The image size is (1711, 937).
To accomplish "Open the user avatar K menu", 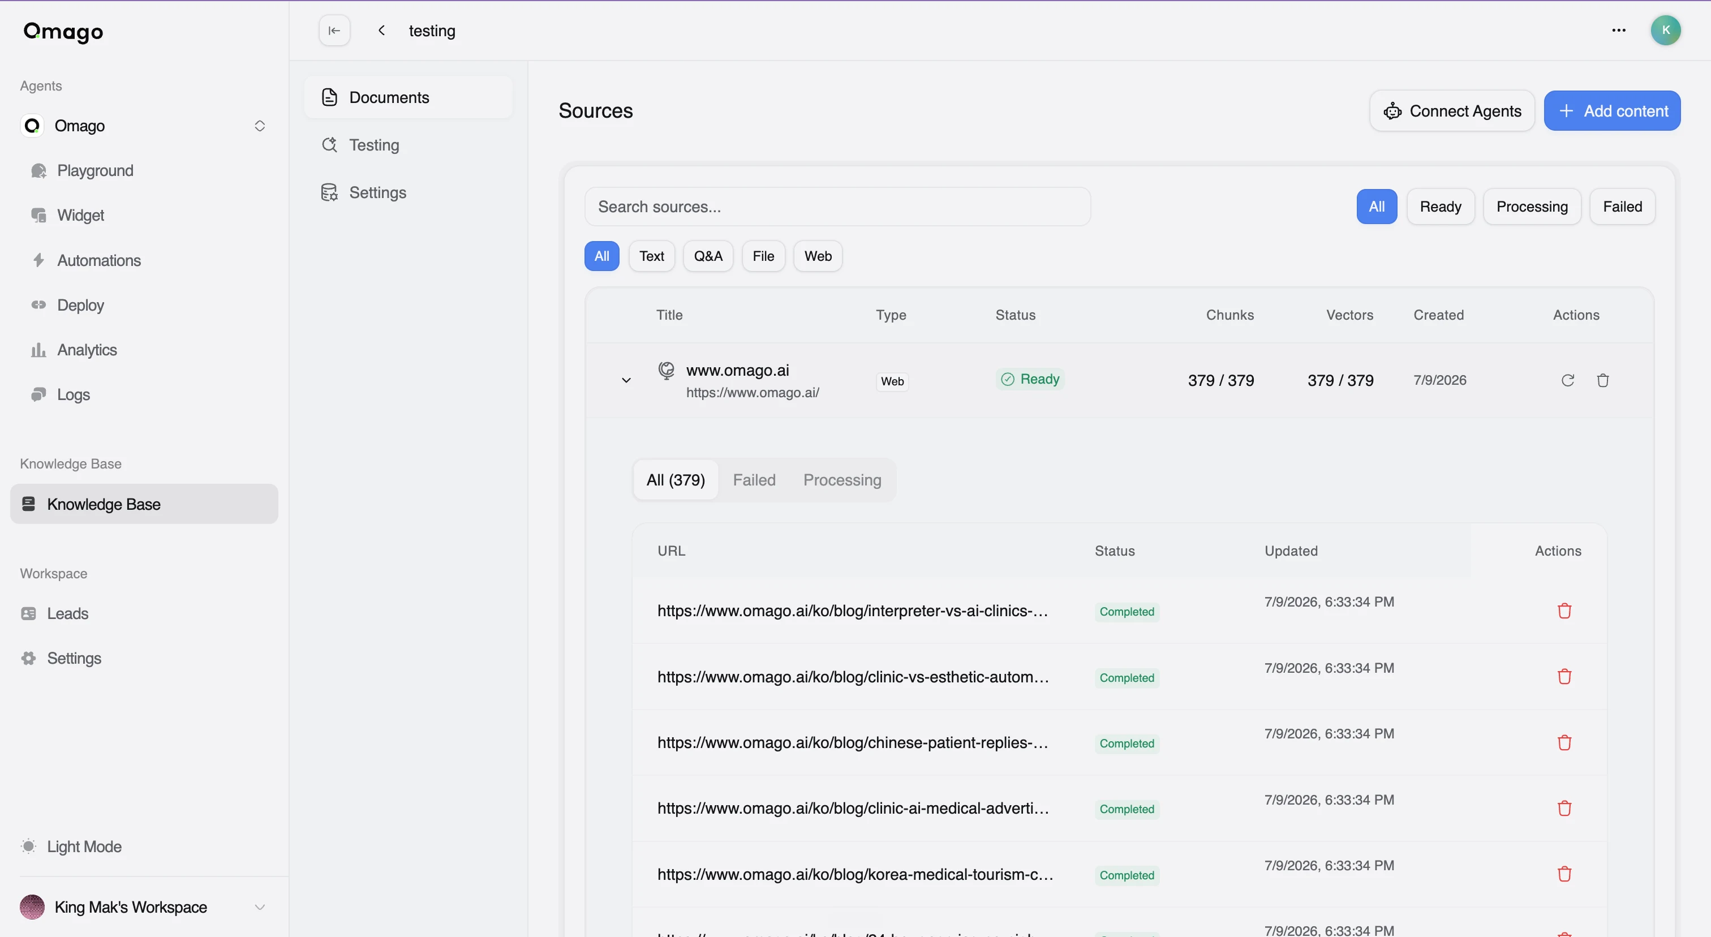I will pos(1665,31).
